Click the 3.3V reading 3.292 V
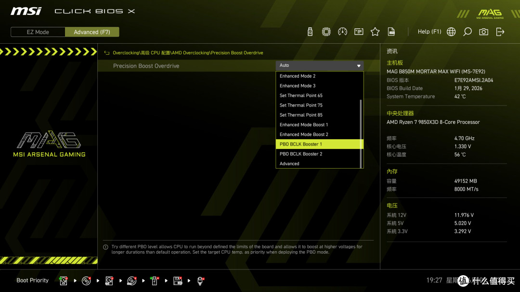This screenshot has height=292, width=520. click(x=463, y=231)
